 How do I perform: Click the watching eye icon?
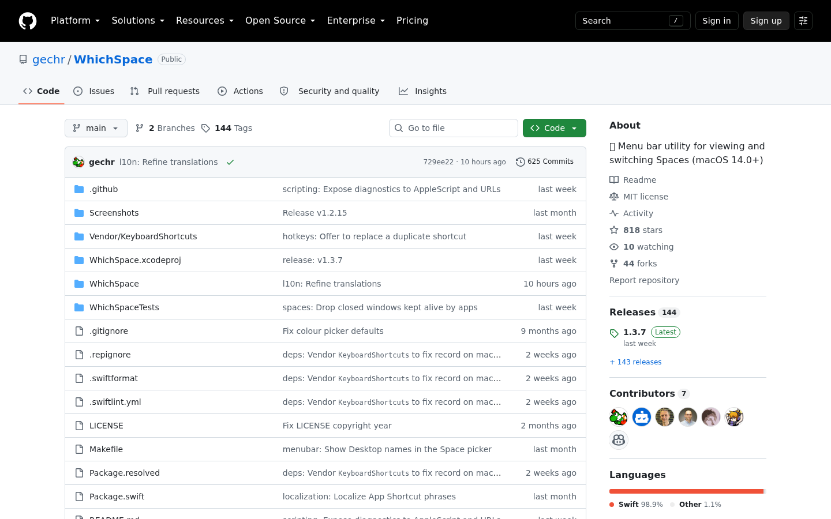pyautogui.click(x=614, y=247)
